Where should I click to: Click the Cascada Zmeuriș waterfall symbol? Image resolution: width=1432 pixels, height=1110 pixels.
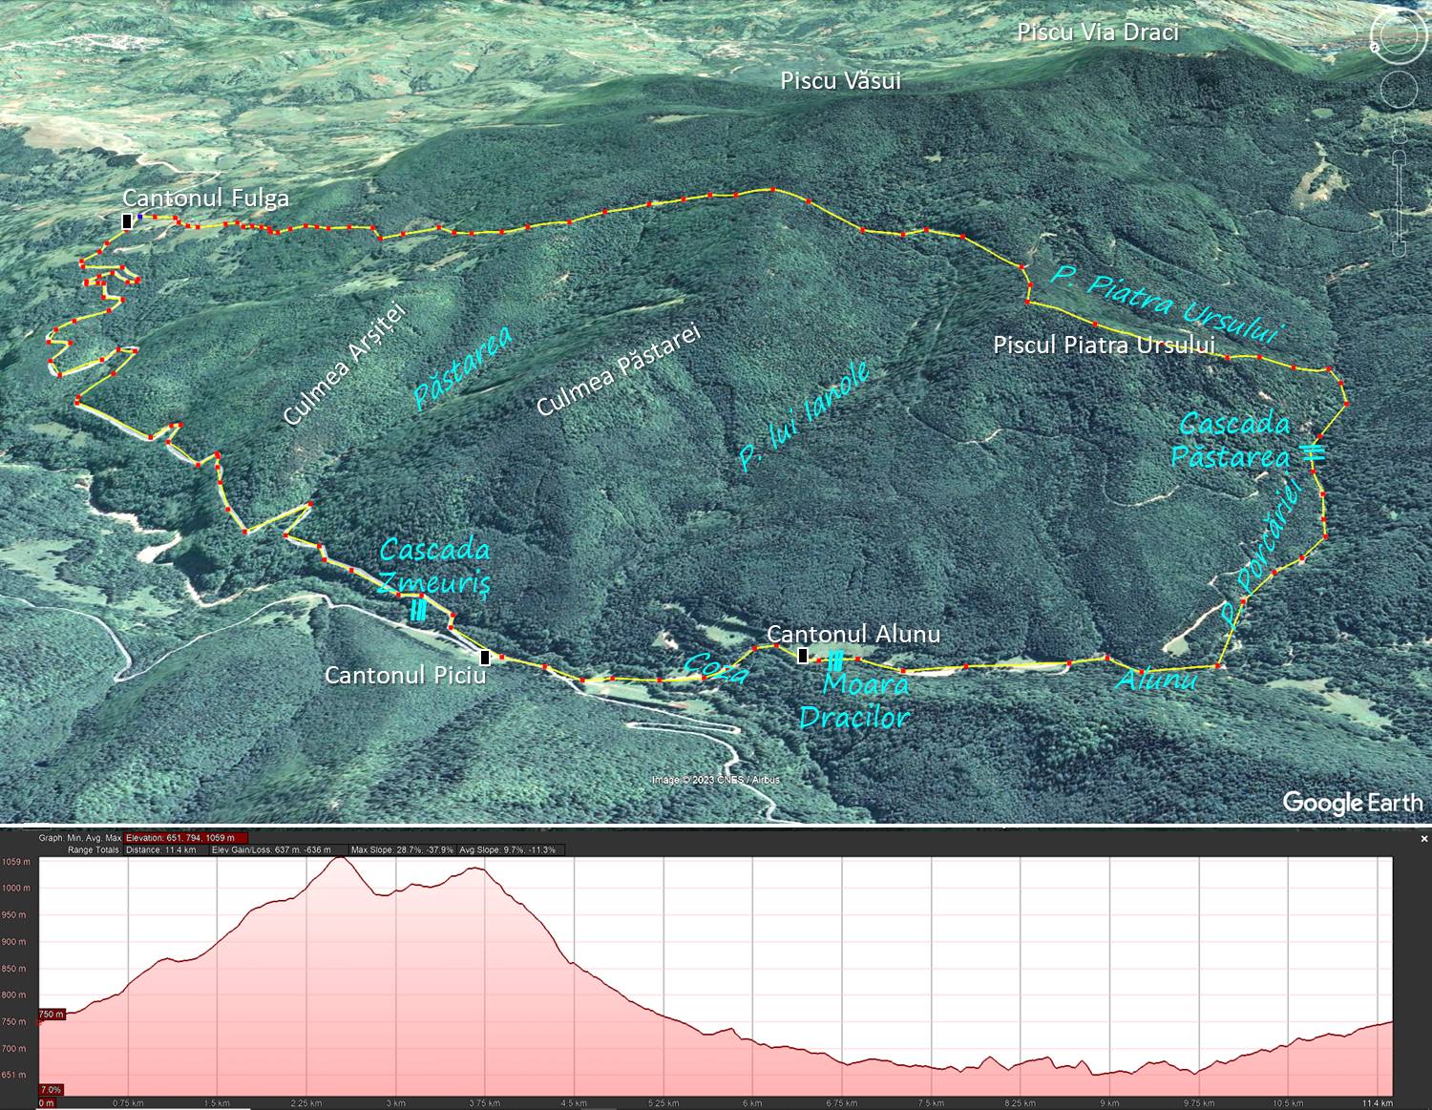pos(418,610)
